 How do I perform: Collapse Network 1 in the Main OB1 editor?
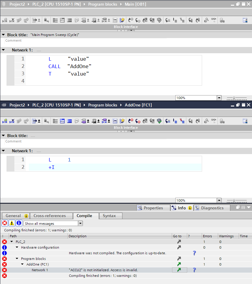[3, 50]
